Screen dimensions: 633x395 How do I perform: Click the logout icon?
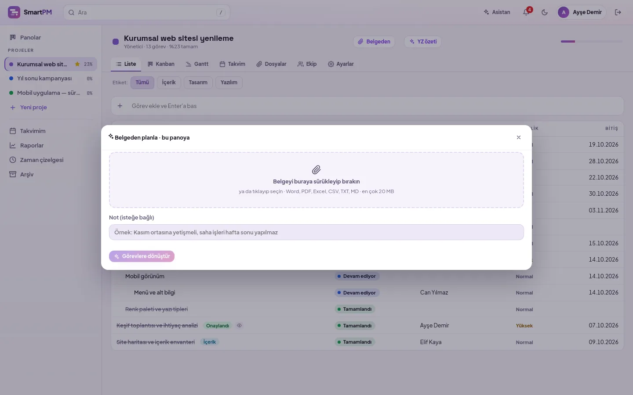pos(618,12)
